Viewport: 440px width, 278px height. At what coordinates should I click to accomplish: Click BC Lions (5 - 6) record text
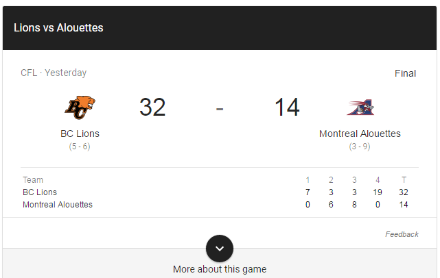coord(80,147)
